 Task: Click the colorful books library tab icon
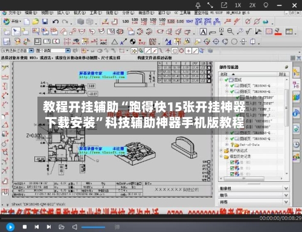point(296,98)
